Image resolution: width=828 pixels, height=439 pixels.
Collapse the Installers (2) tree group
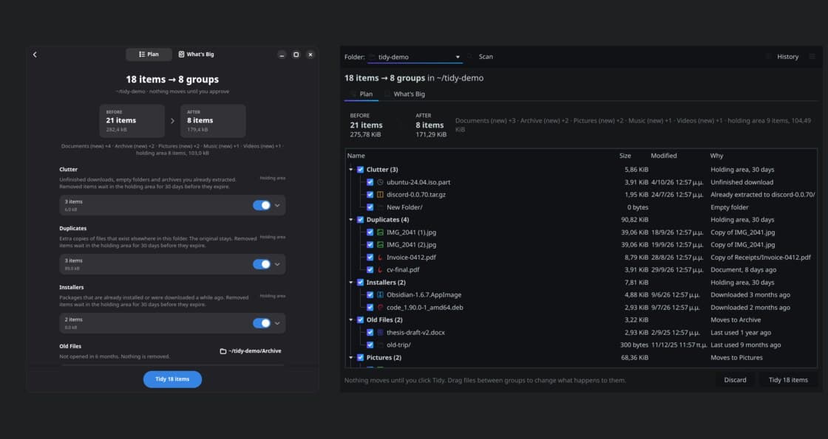pyautogui.click(x=350, y=283)
